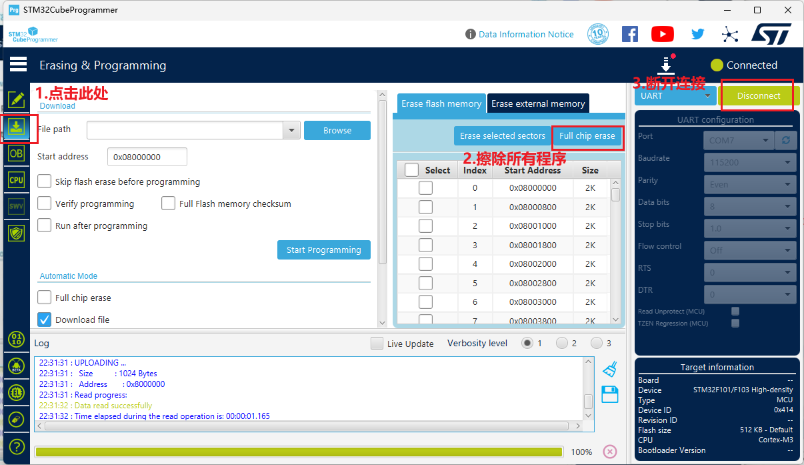Enable Skip flash erase before programming
Viewport: 804px width, 465px height.
[x=45, y=181]
